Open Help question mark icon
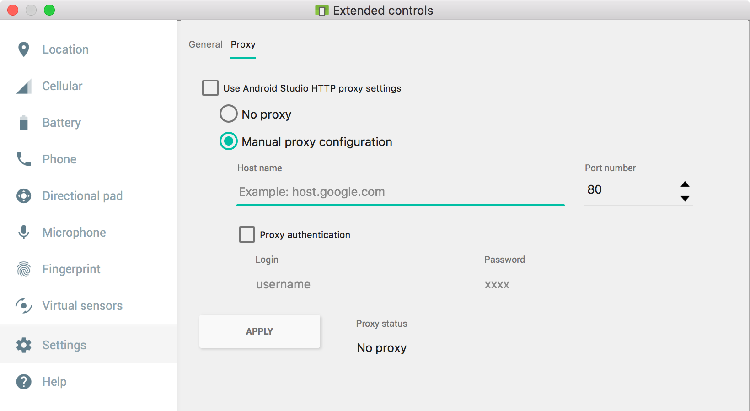750x411 pixels. click(x=24, y=382)
